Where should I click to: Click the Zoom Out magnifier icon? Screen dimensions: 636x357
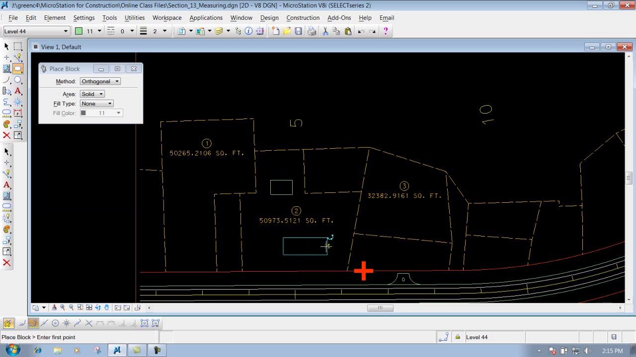[x=71, y=308]
